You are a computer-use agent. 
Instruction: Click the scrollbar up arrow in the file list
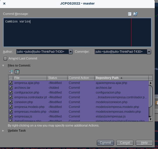[x=151, y=83]
